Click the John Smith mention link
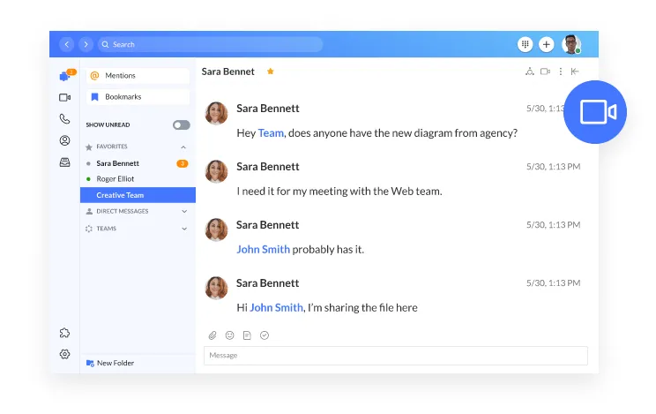 coord(263,249)
